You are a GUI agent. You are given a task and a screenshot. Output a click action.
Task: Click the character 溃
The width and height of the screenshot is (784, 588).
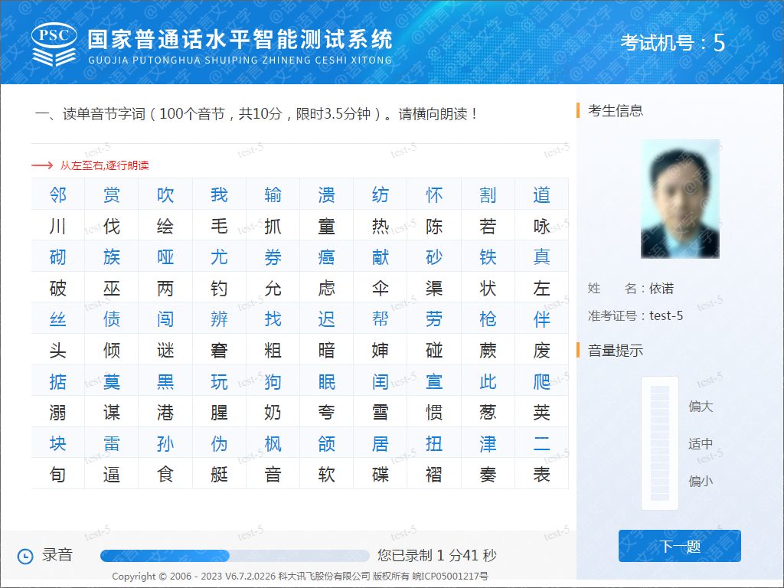326,194
